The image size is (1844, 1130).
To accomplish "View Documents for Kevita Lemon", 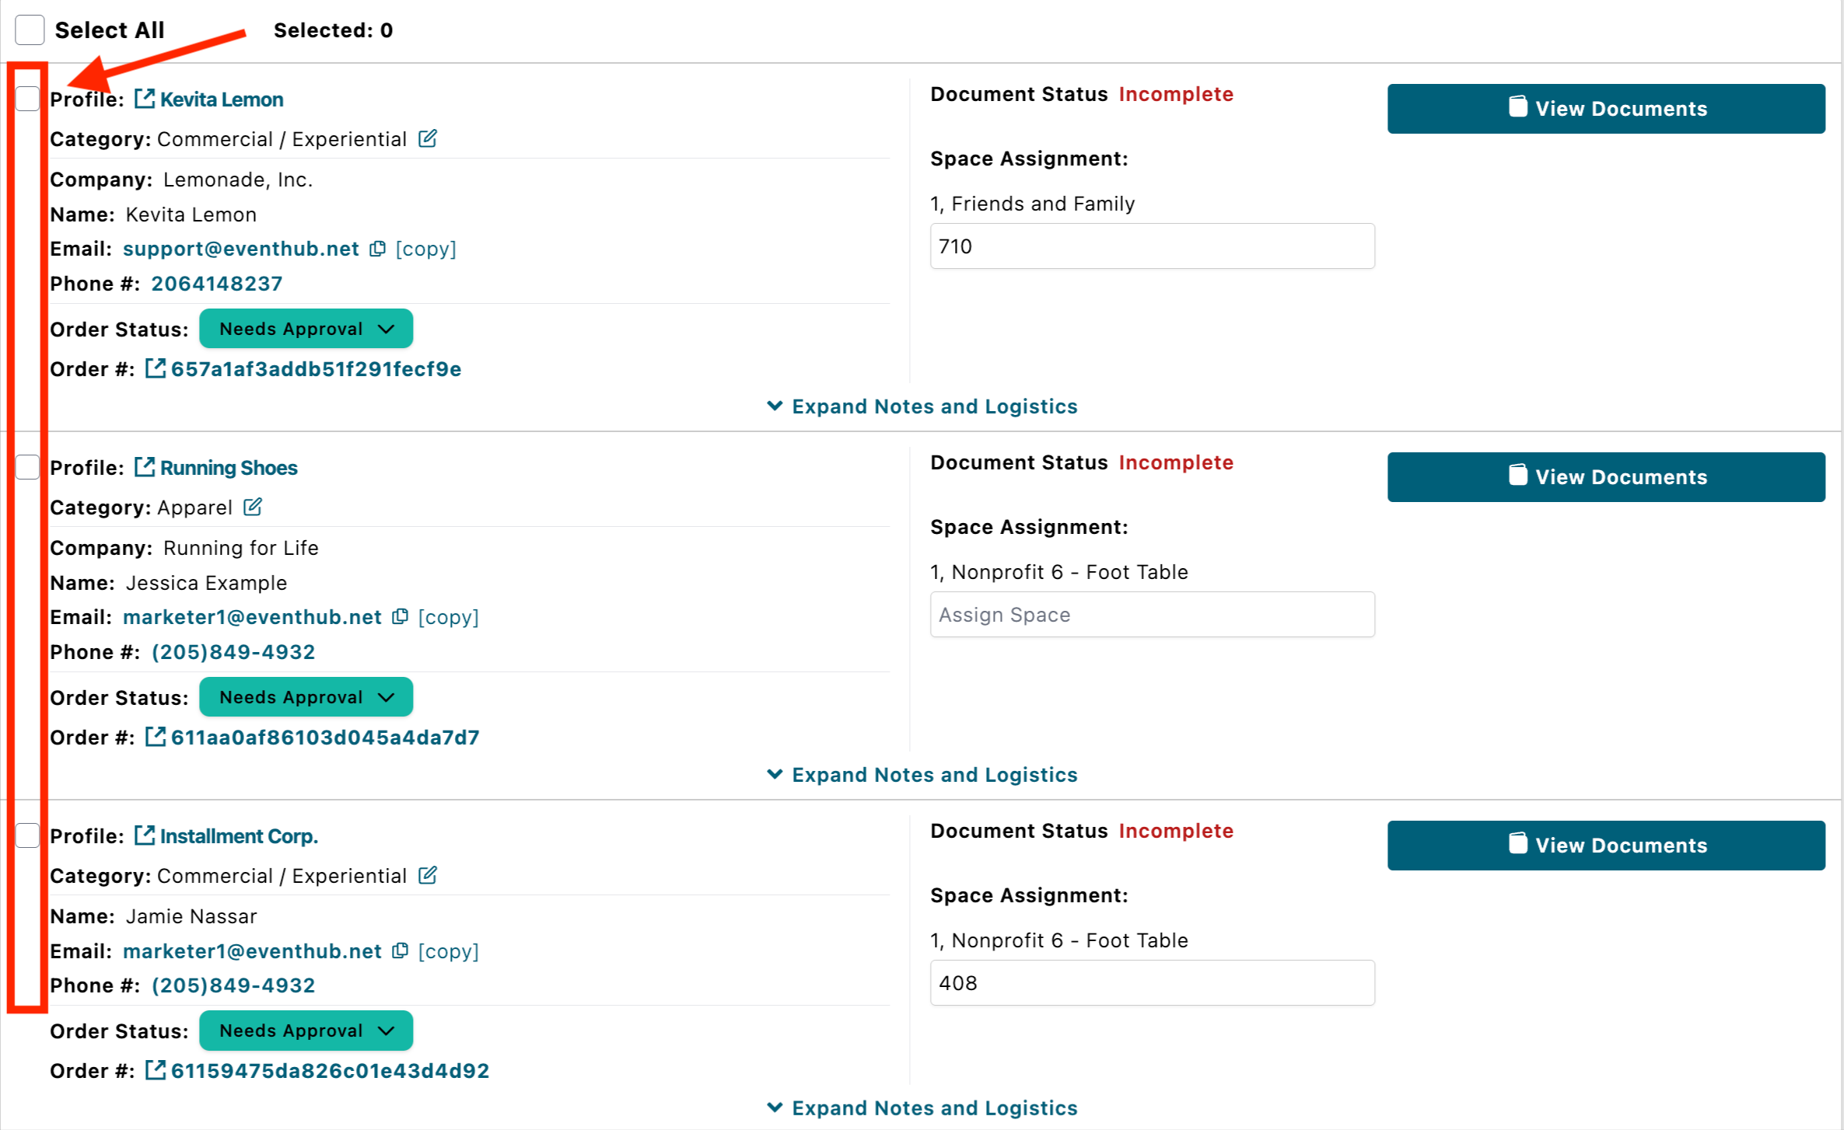I will pyautogui.click(x=1605, y=109).
